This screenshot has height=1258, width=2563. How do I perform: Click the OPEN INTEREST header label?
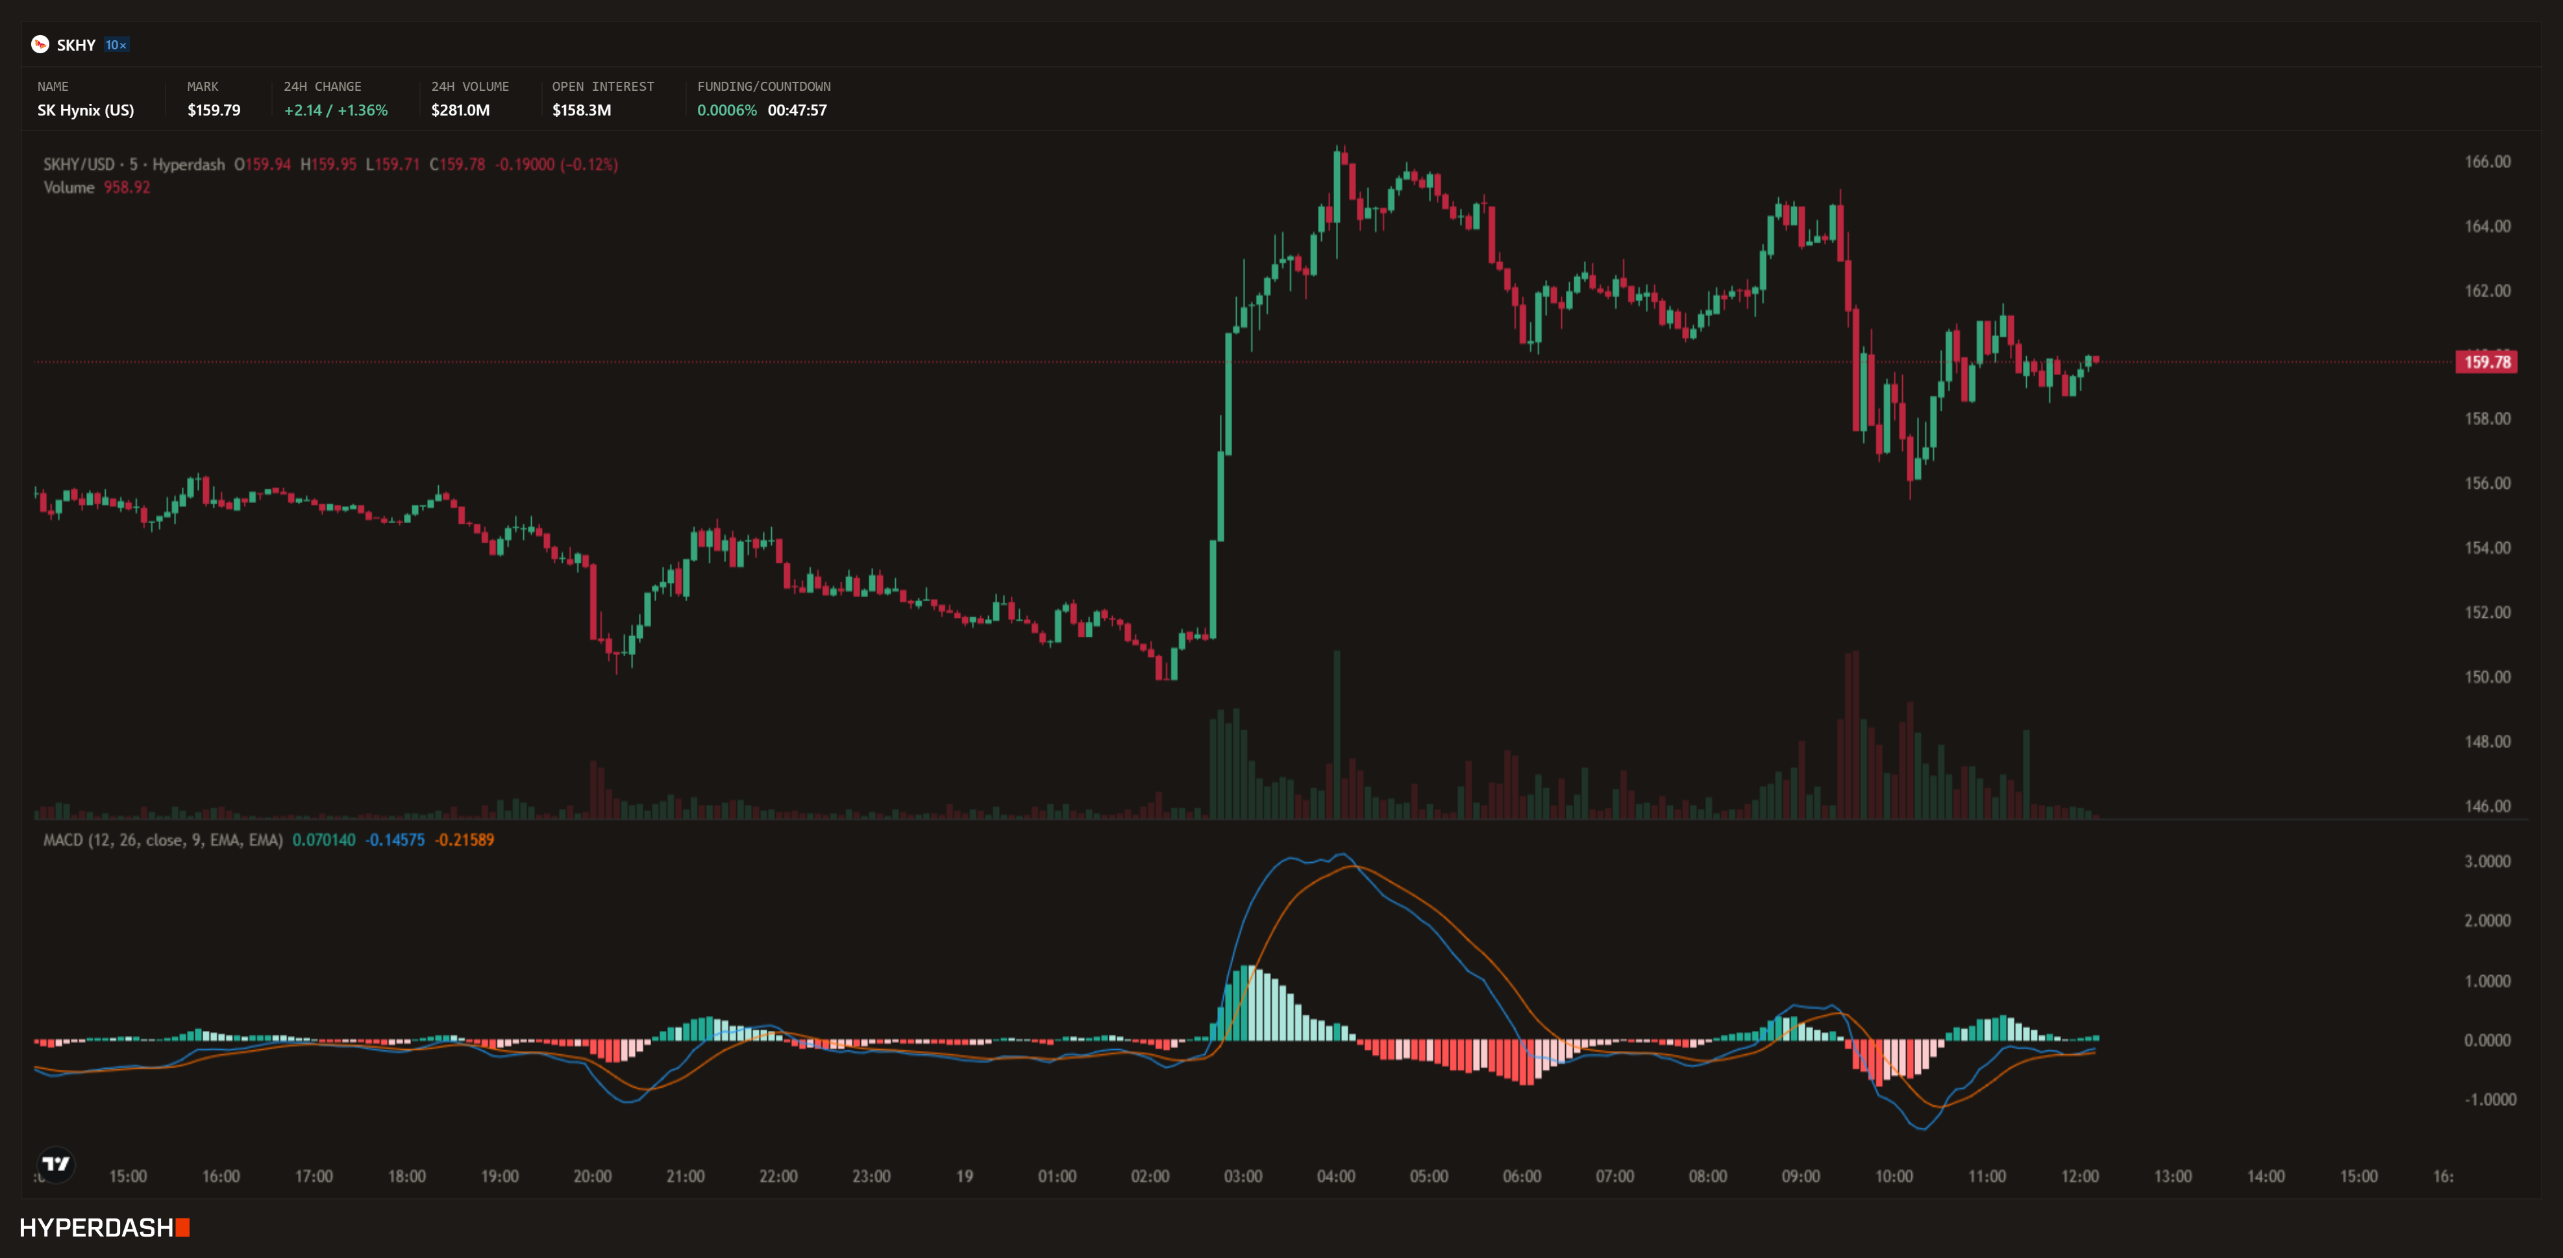pyautogui.click(x=603, y=86)
